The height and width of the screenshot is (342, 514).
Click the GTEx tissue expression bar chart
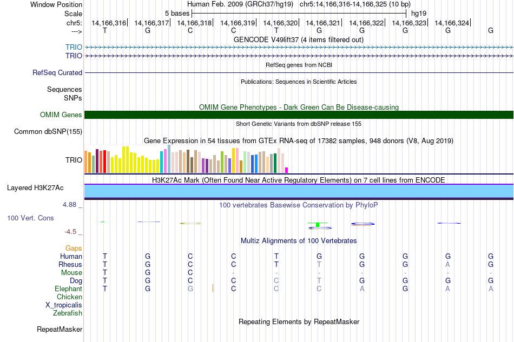[186, 159]
